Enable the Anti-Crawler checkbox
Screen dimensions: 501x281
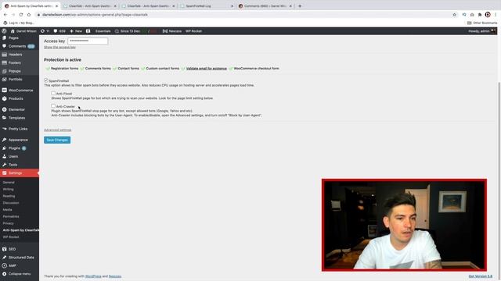pyautogui.click(x=53, y=106)
